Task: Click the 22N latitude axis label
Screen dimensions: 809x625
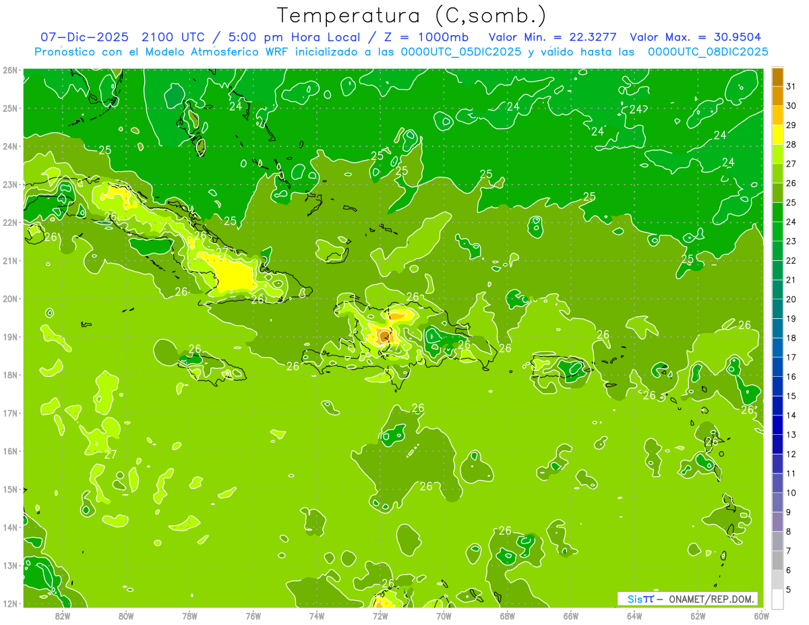Action: point(9,222)
